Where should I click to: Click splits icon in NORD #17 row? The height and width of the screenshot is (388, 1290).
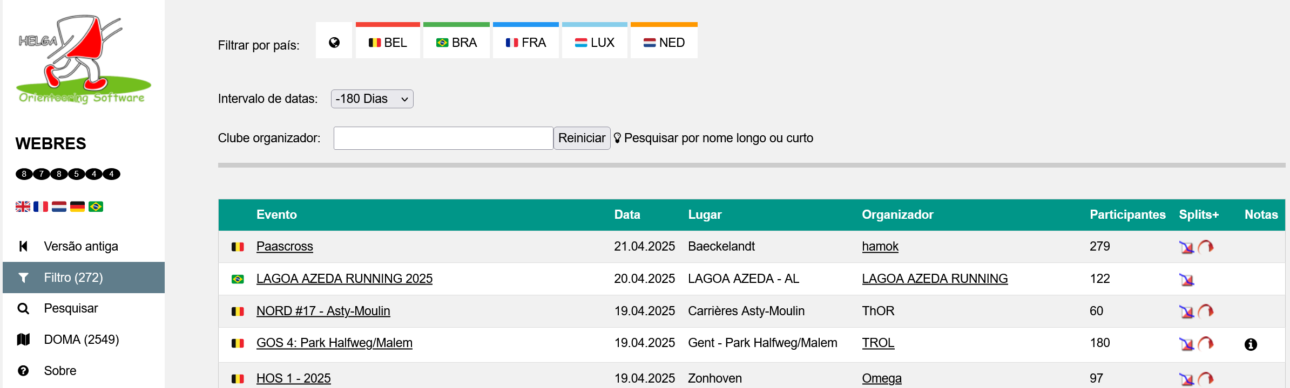click(1186, 311)
